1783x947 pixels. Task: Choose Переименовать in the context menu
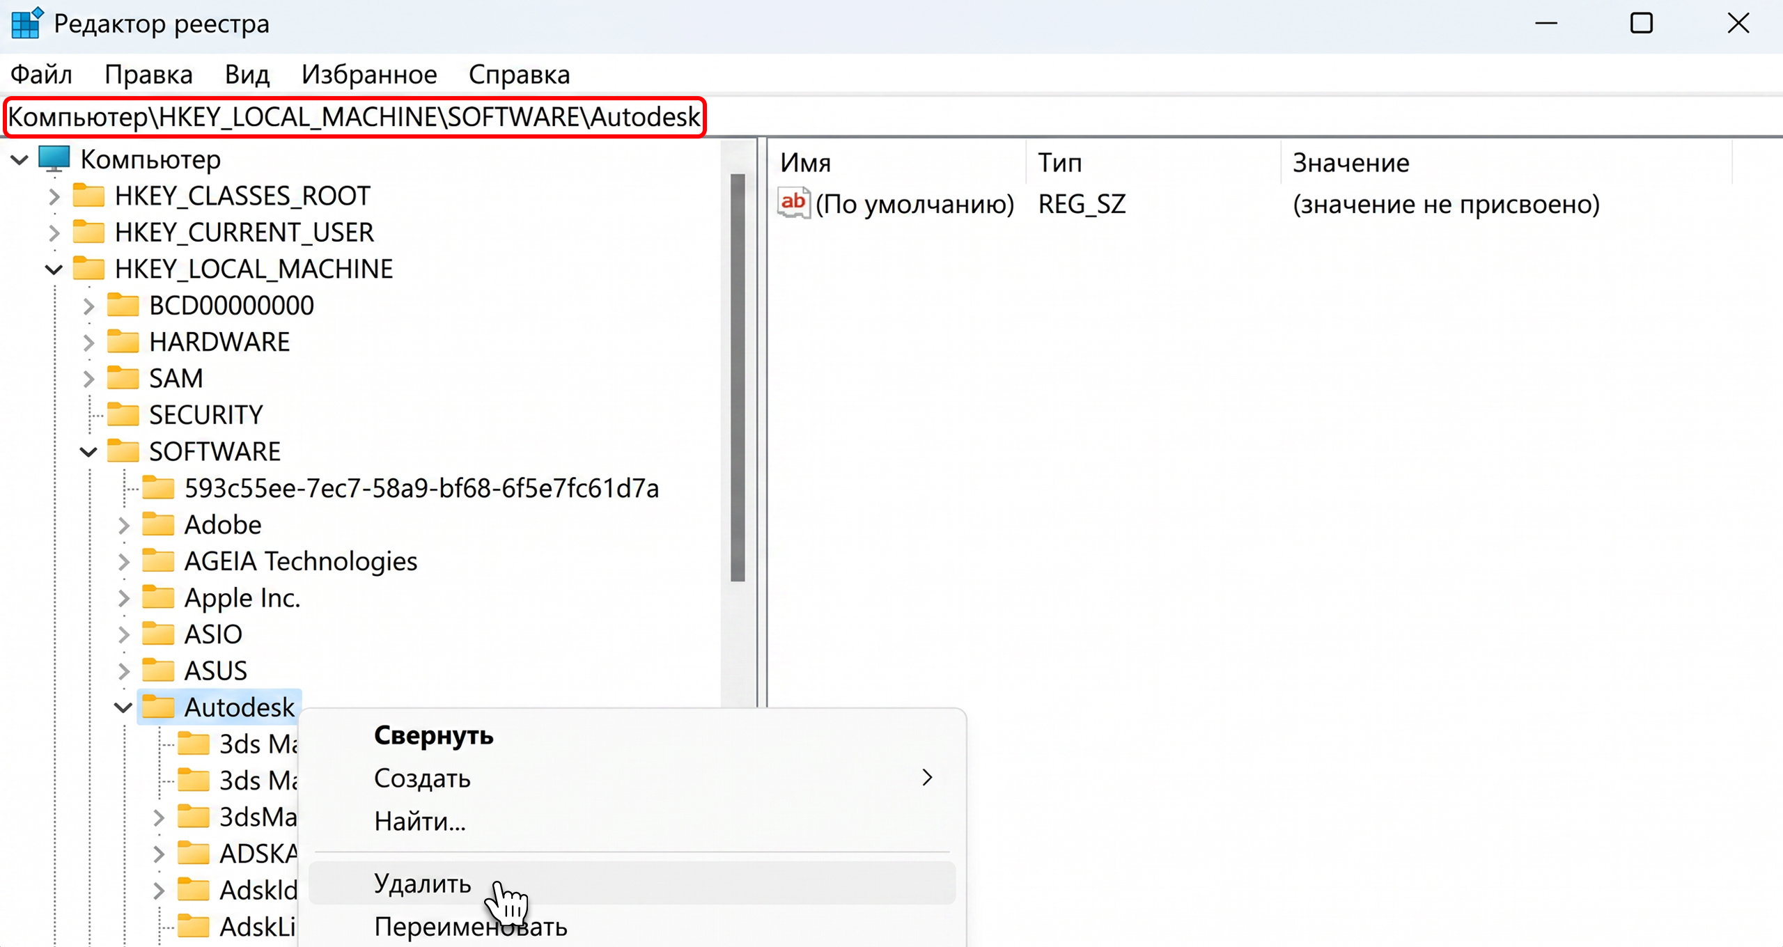632,927
